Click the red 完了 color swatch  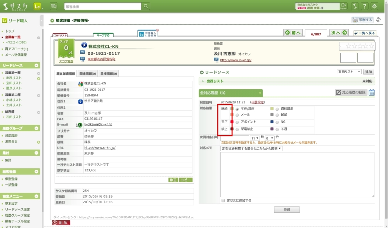coord(232,122)
